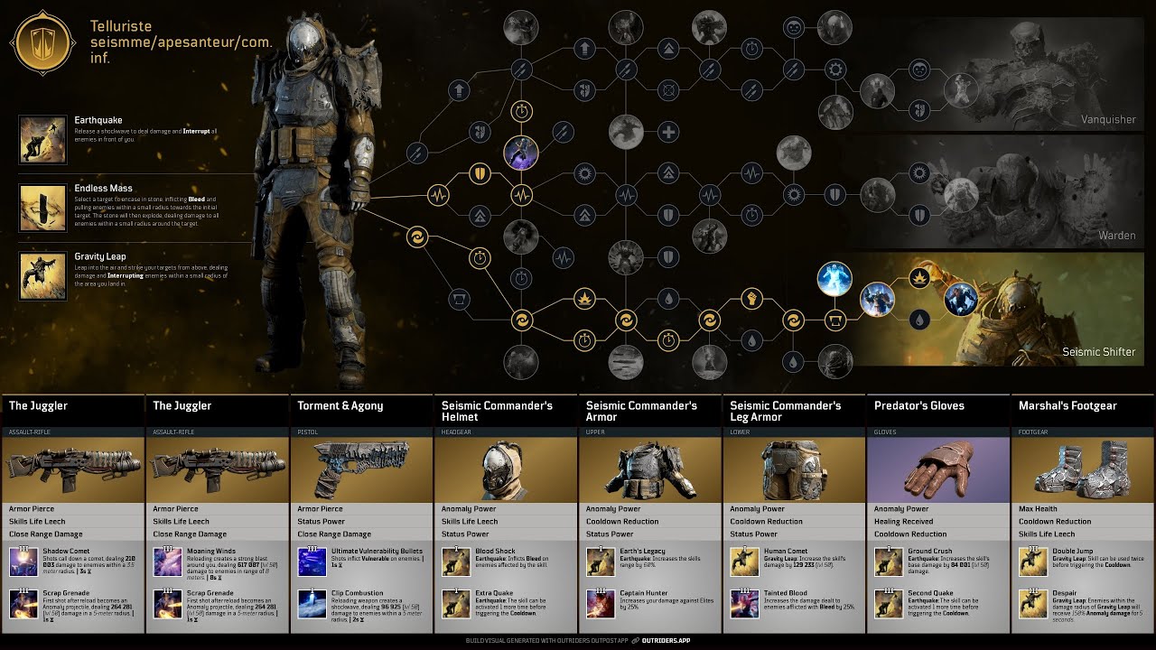Screen dimensions: 1156x650
Task: Click the 'Gravity Leap' skill name text
Action: click(100, 257)
